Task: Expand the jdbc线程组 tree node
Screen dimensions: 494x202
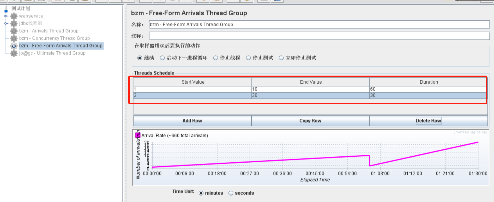Action: [6, 23]
